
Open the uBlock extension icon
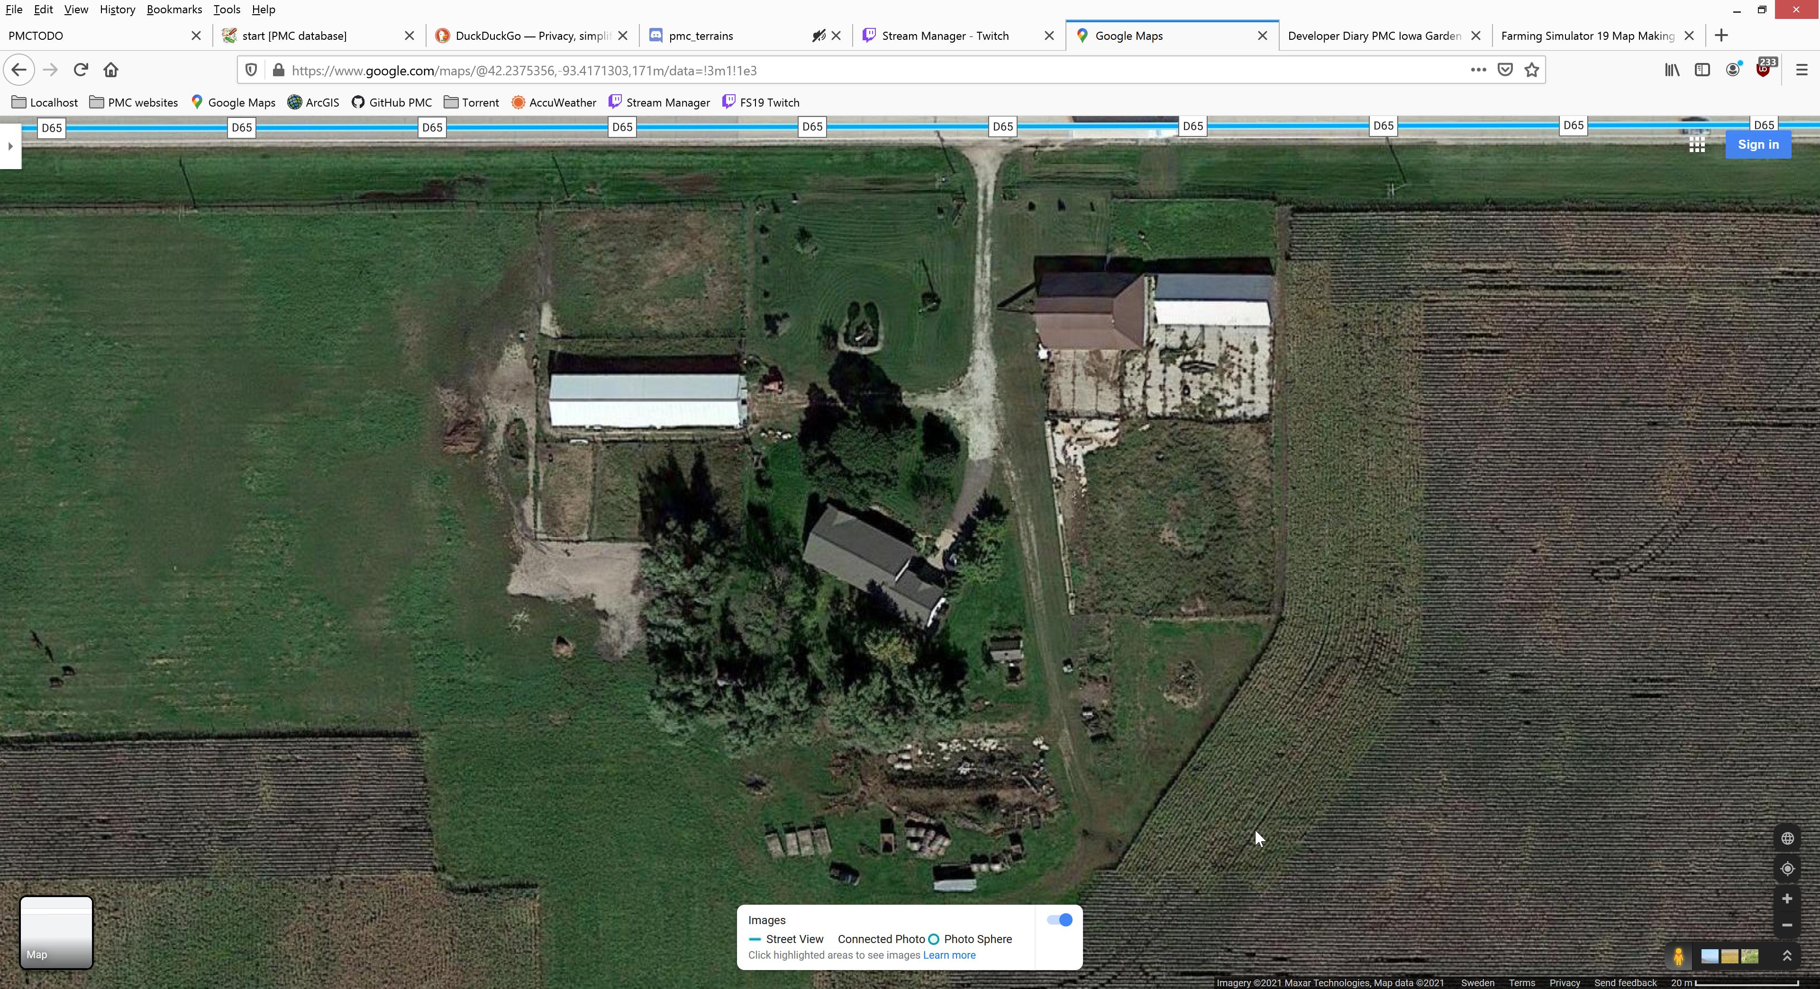[x=1764, y=69]
